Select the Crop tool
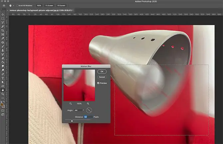Viewport: 223px width, 144px height. [3, 30]
